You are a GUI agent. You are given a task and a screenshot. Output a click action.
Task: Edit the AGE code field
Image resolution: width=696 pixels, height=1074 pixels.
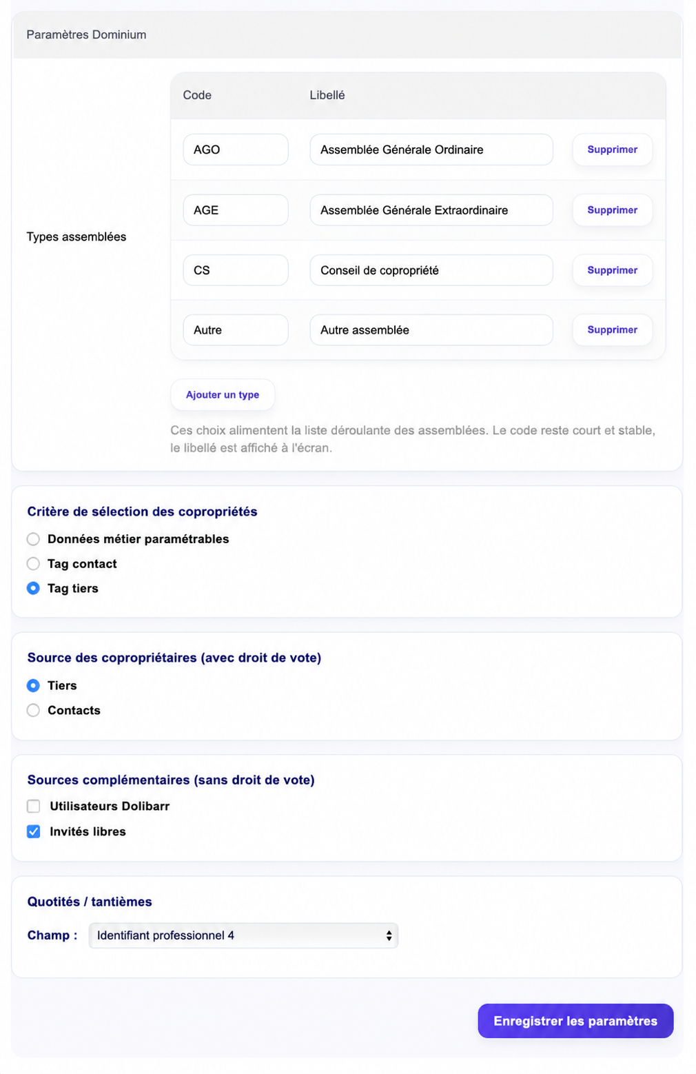(x=236, y=210)
